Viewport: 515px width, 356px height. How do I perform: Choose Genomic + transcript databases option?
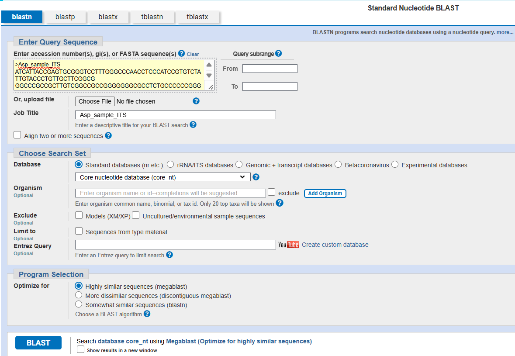(239, 164)
